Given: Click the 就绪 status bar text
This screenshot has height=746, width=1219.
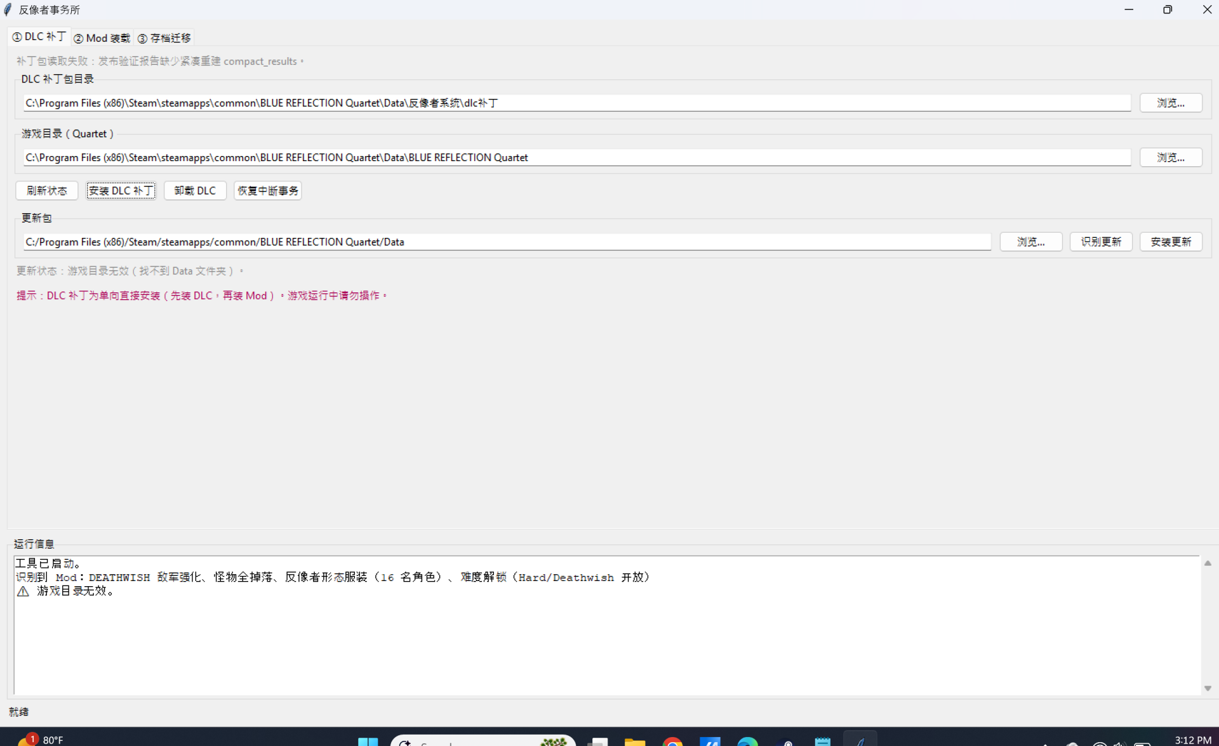Looking at the screenshot, I should [19, 712].
